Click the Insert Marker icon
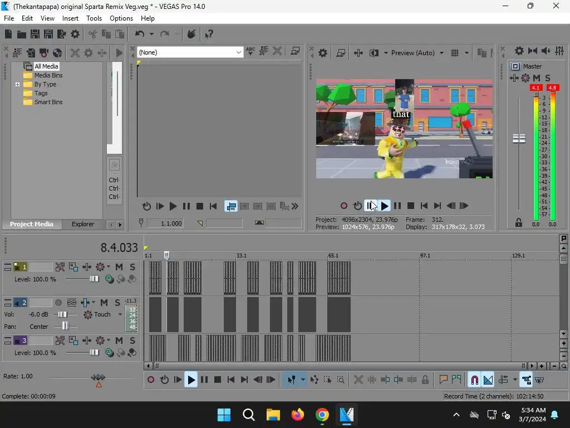This screenshot has height=428, width=570. coord(443,380)
